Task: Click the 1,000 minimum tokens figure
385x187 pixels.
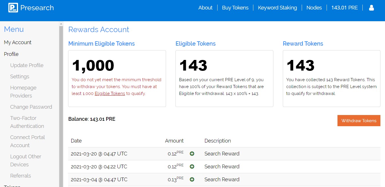Action: click(93, 65)
